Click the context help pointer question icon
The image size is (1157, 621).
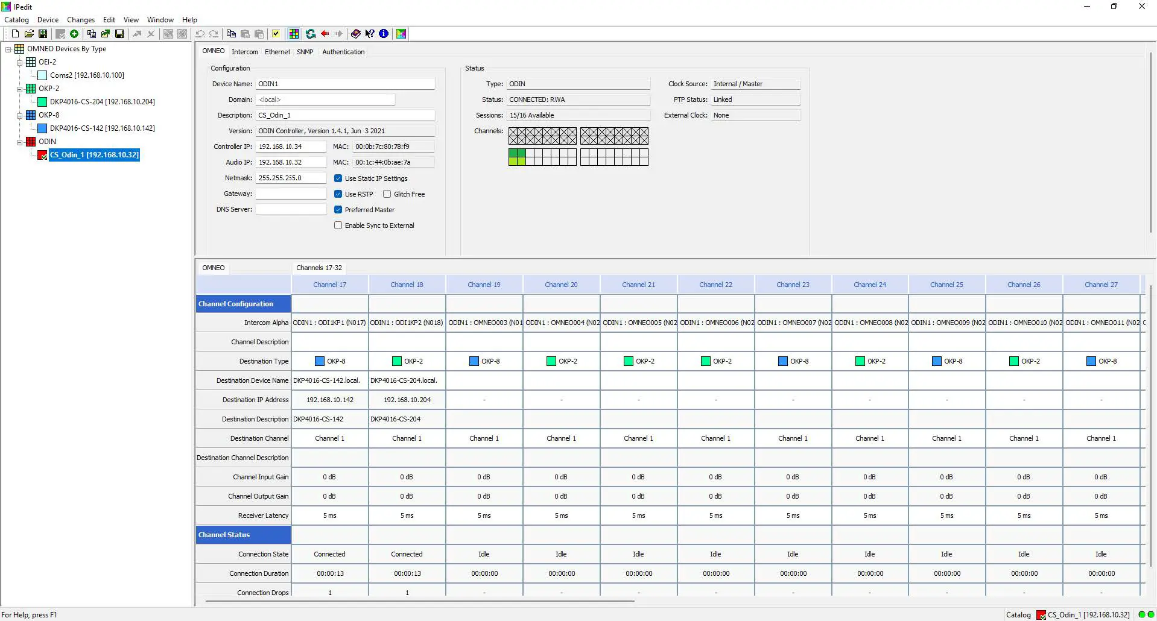pos(370,34)
